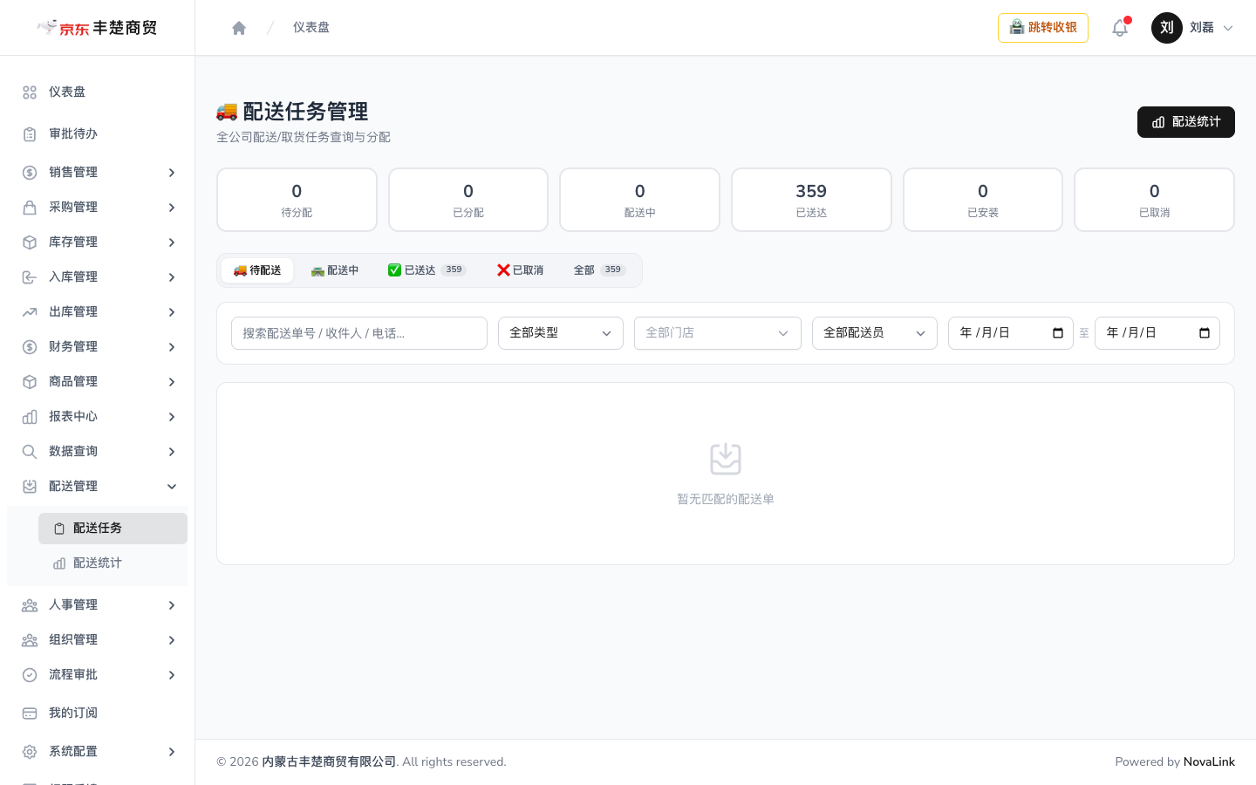Open the 全部门店 dropdown
The width and height of the screenshot is (1256, 785).
pos(718,333)
